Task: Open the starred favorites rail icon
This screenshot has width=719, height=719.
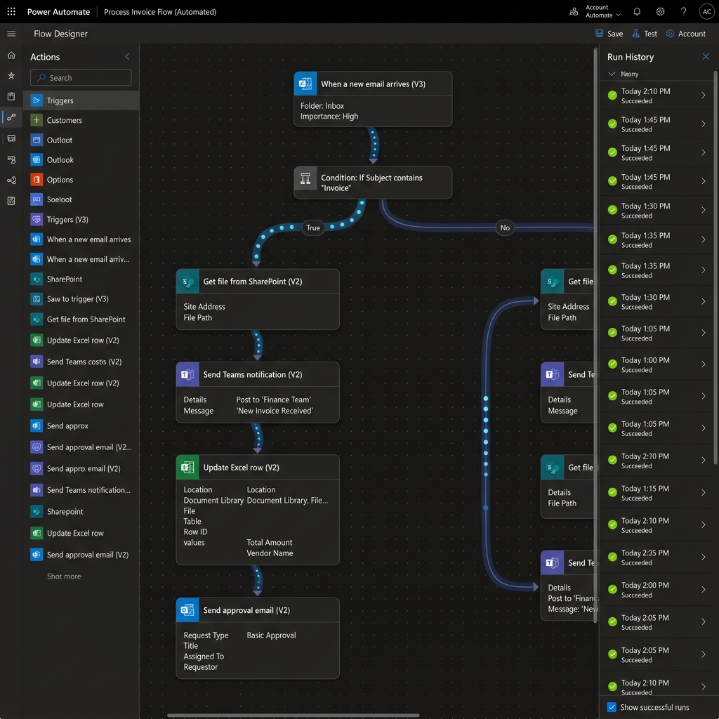Action: [11, 76]
